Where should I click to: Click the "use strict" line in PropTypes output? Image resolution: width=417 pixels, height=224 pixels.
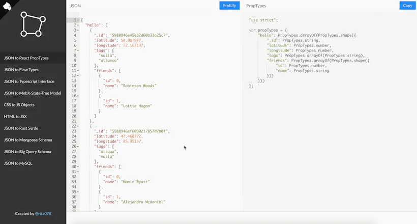(263, 20)
